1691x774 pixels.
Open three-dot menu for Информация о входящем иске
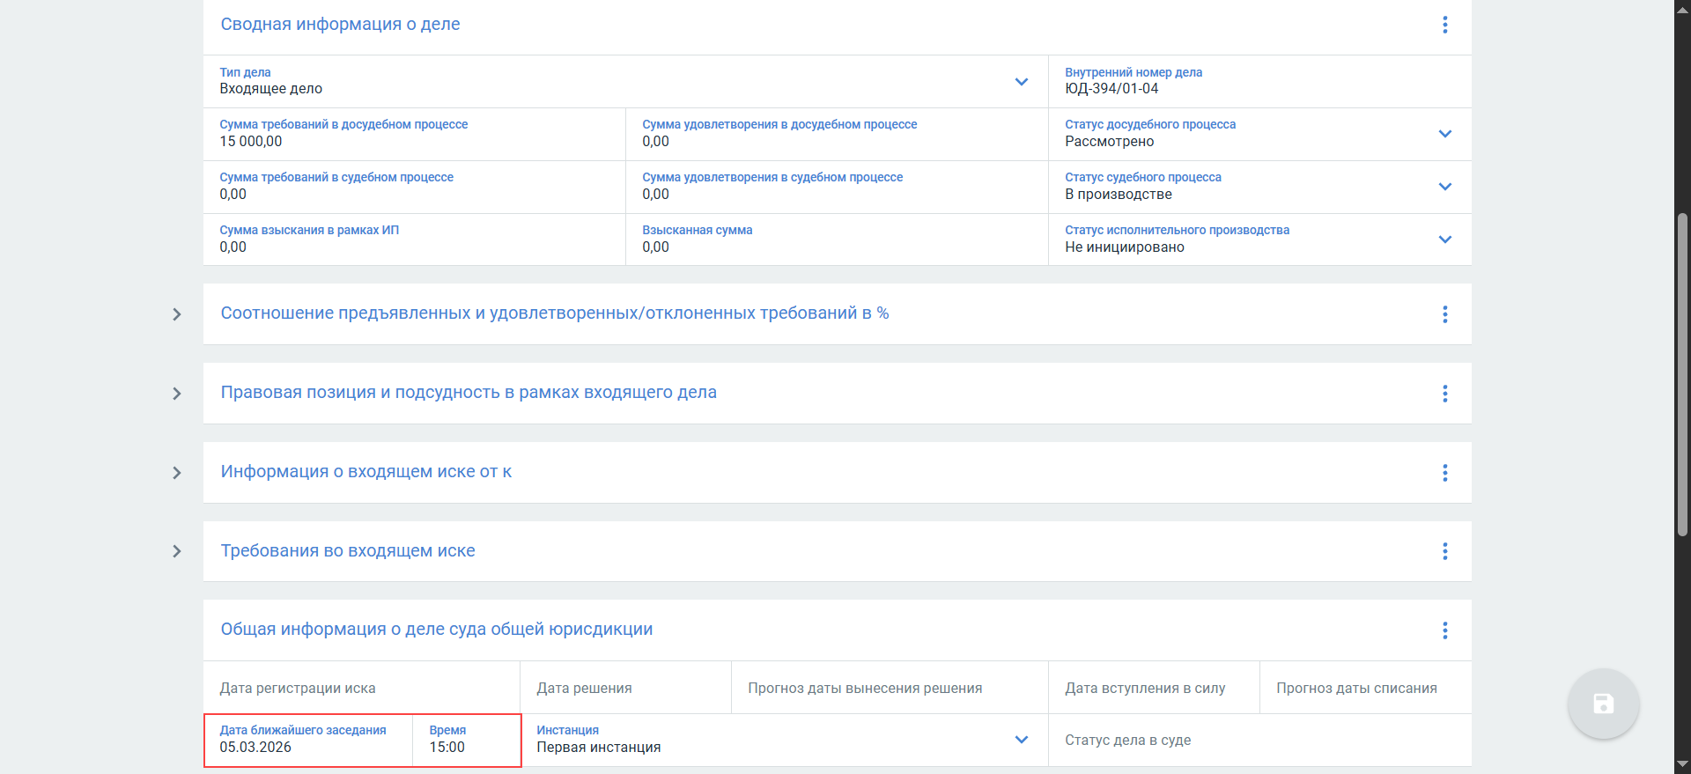pyautogui.click(x=1444, y=473)
